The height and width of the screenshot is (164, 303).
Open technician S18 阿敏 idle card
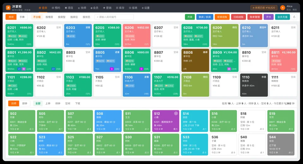click(252, 121)
